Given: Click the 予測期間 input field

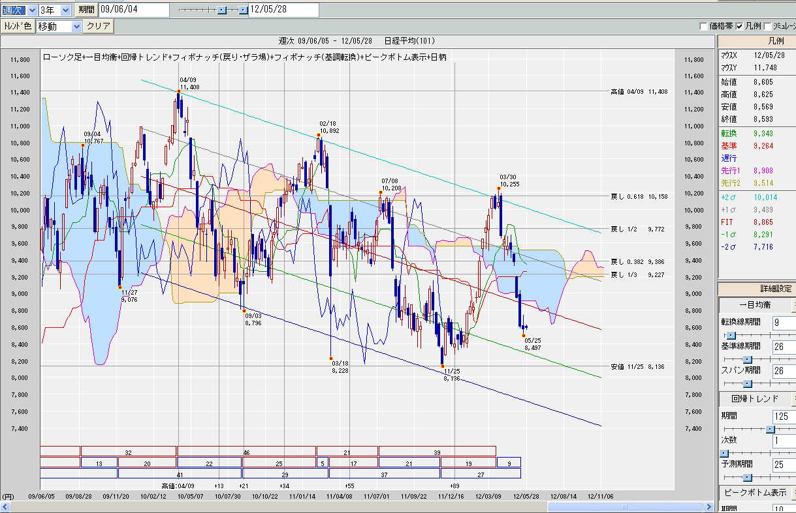Looking at the screenshot, I should point(784,465).
